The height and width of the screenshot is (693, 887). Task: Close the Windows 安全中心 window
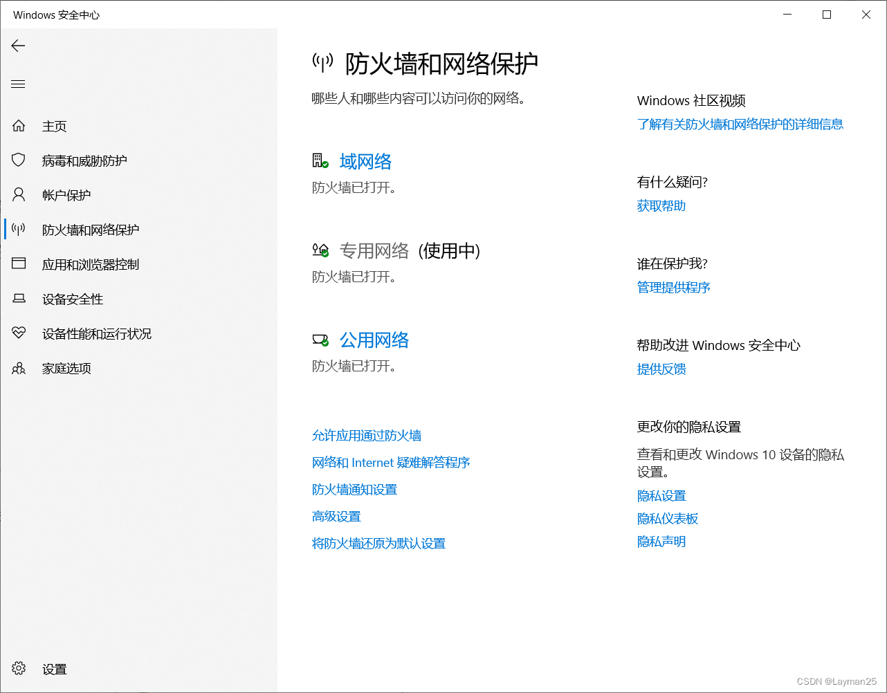tap(866, 15)
